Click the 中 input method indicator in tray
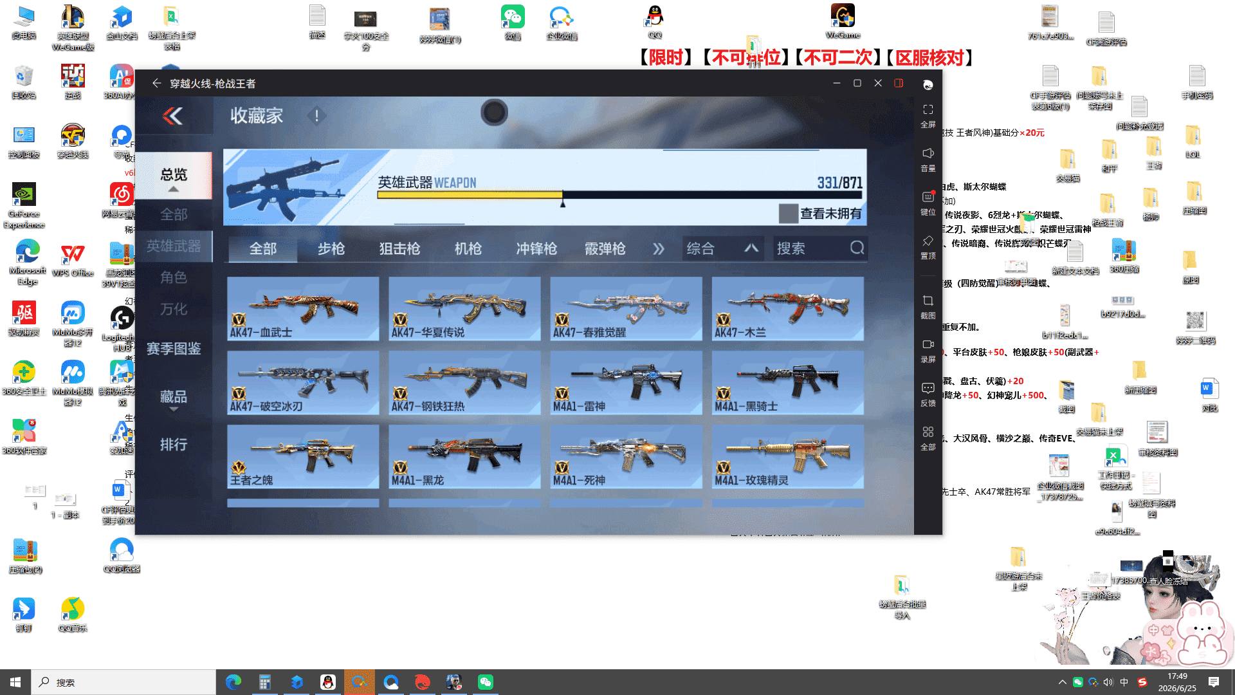 [1124, 682]
